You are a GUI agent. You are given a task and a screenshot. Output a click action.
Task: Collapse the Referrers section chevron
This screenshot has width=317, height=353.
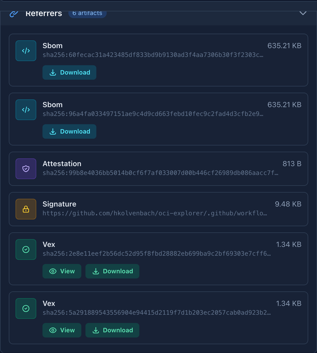pos(303,13)
